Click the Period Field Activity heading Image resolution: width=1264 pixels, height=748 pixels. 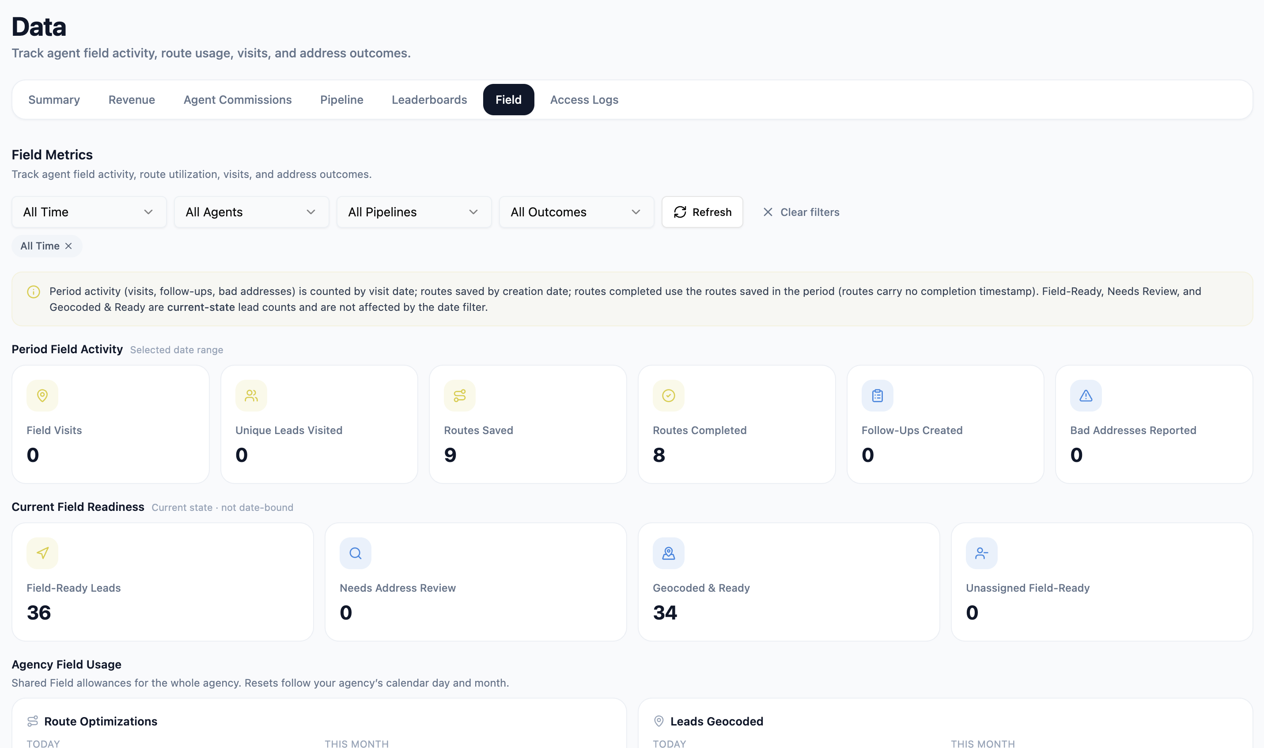[x=67, y=349]
